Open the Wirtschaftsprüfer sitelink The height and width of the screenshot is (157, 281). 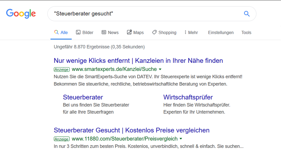tap(188, 97)
